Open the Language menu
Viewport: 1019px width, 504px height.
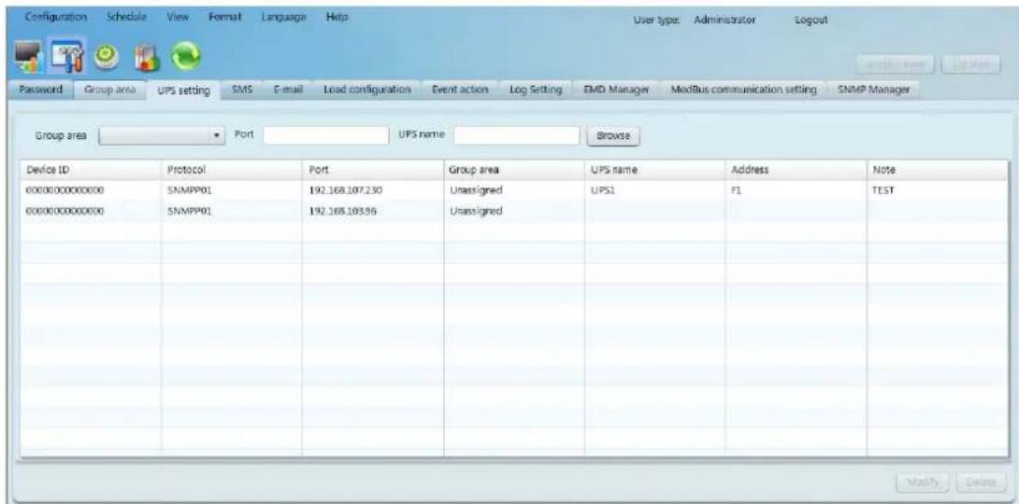point(283,16)
